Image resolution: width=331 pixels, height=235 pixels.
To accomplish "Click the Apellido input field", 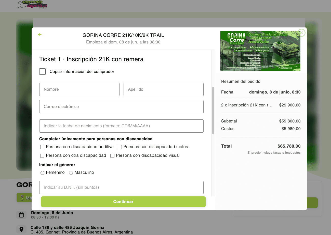I will pos(163,89).
